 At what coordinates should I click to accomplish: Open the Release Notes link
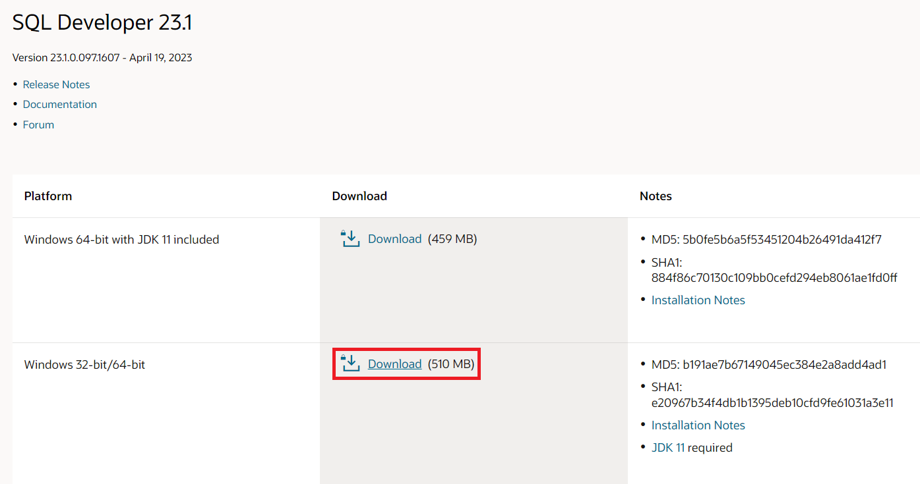click(56, 84)
